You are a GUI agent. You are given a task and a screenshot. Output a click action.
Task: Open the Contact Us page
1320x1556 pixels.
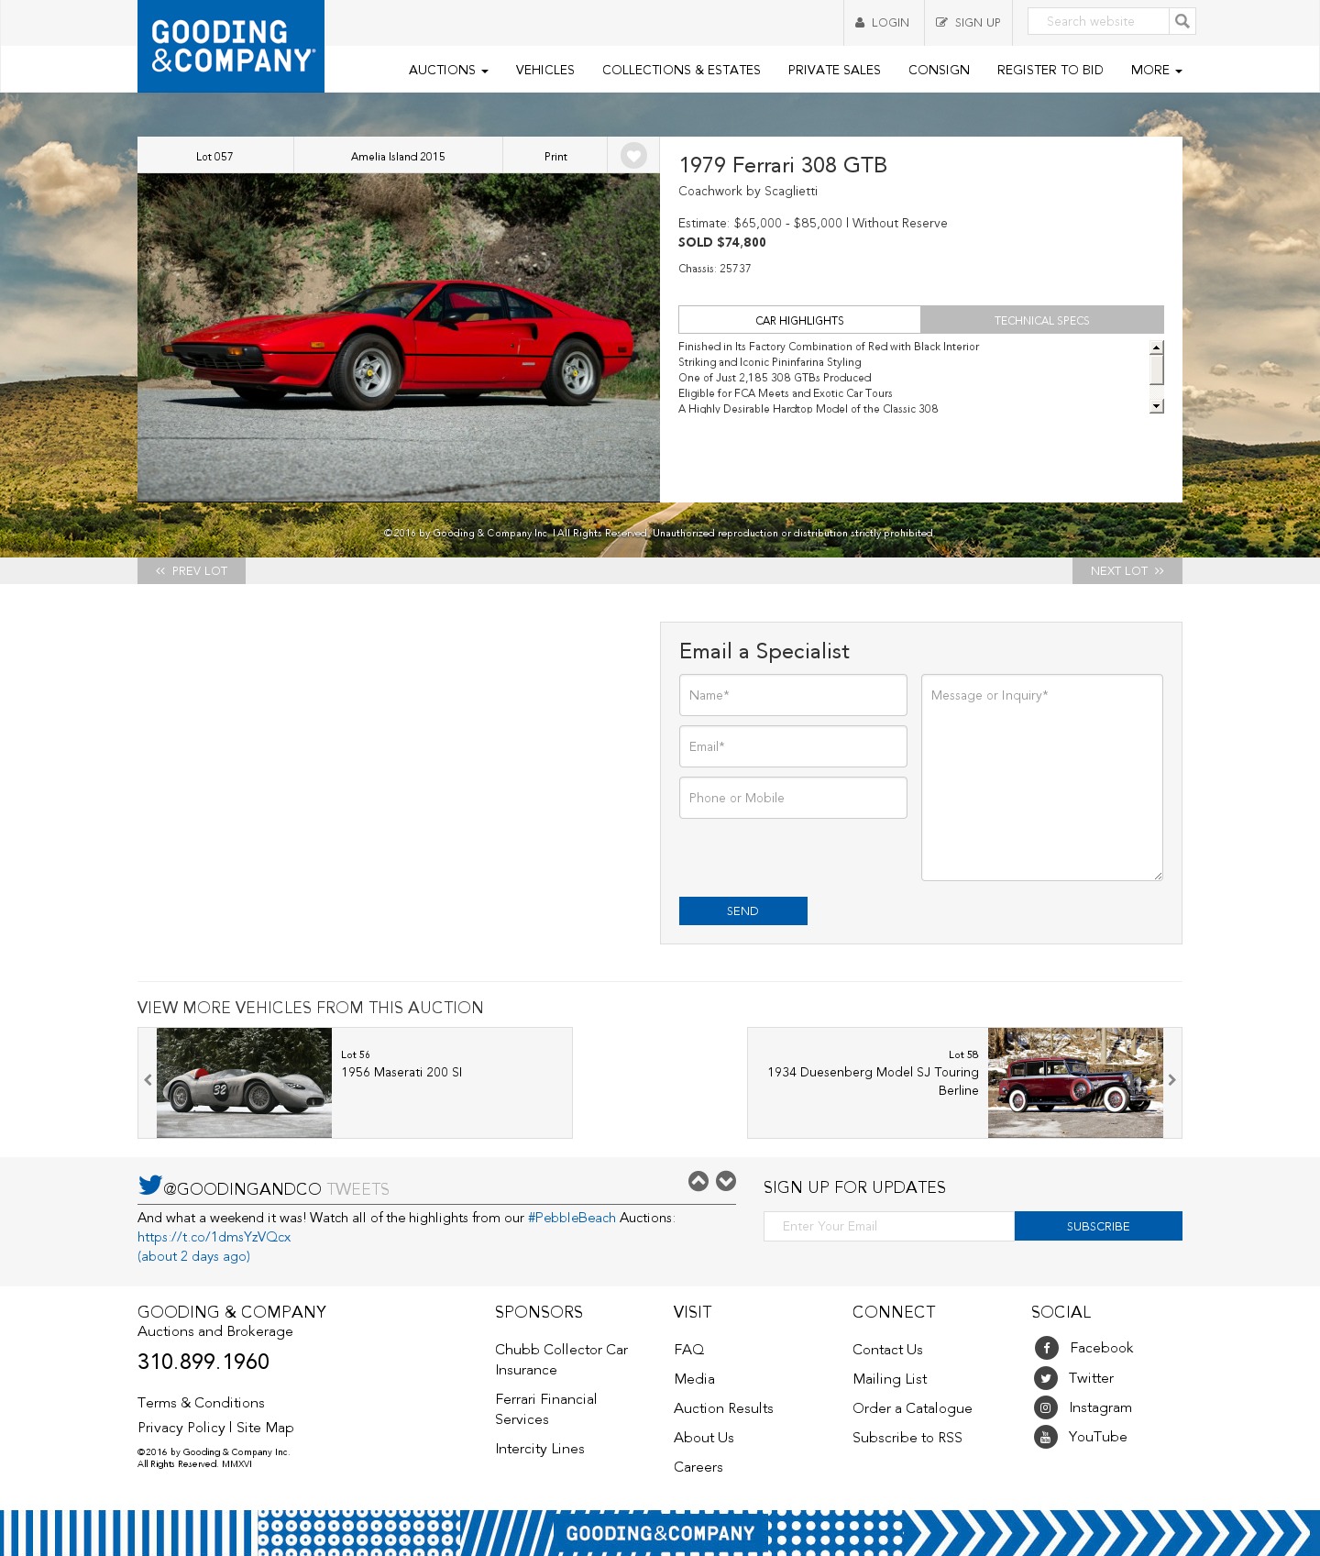[x=887, y=1350]
